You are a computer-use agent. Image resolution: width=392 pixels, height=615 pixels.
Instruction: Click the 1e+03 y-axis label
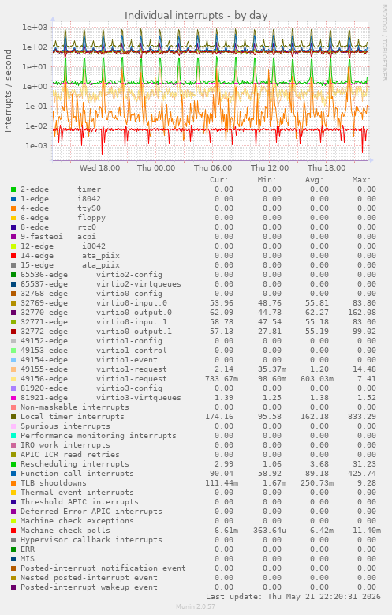click(35, 28)
